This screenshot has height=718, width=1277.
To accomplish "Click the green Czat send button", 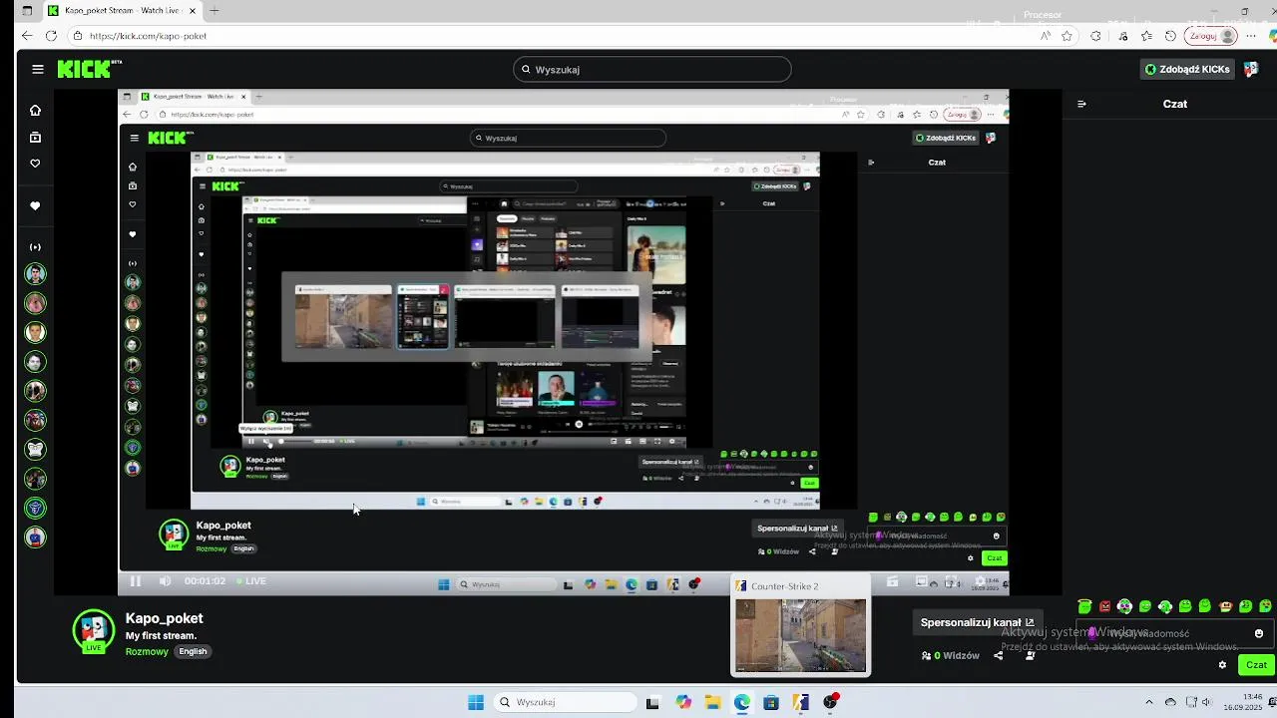I will 1256,665.
